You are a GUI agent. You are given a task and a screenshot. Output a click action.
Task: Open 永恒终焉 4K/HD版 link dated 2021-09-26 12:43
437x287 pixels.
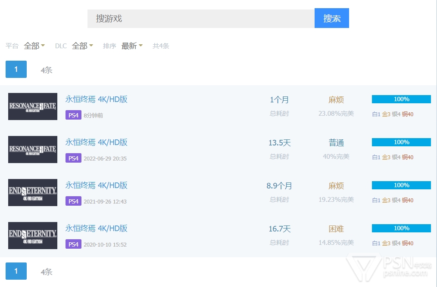tap(97, 185)
